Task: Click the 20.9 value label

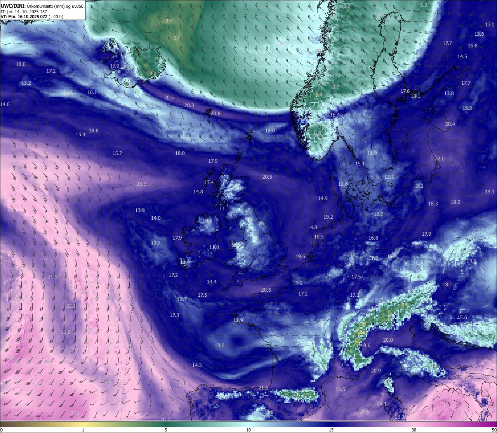Action: 376,370
